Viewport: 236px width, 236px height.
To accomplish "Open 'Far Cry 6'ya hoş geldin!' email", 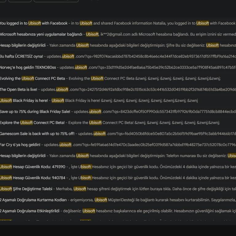I will point(118,145).
